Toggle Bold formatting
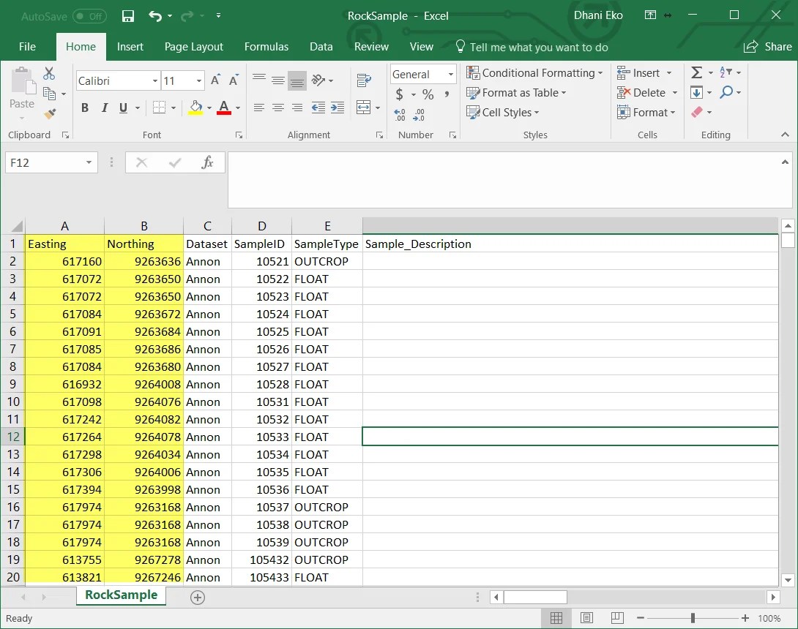Screen dimensions: 798x629 coord(85,108)
